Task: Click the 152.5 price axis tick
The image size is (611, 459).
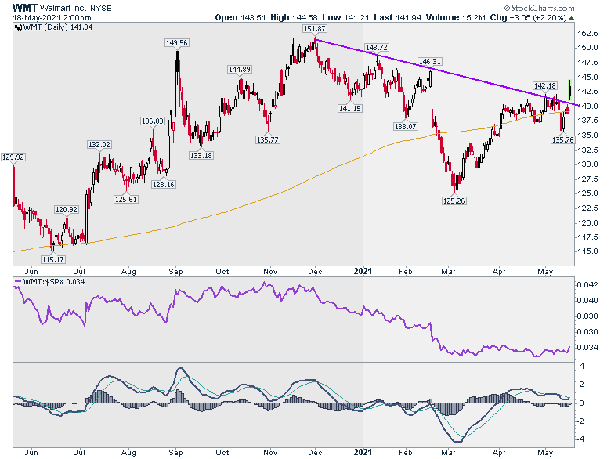Action: click(587, 34)
